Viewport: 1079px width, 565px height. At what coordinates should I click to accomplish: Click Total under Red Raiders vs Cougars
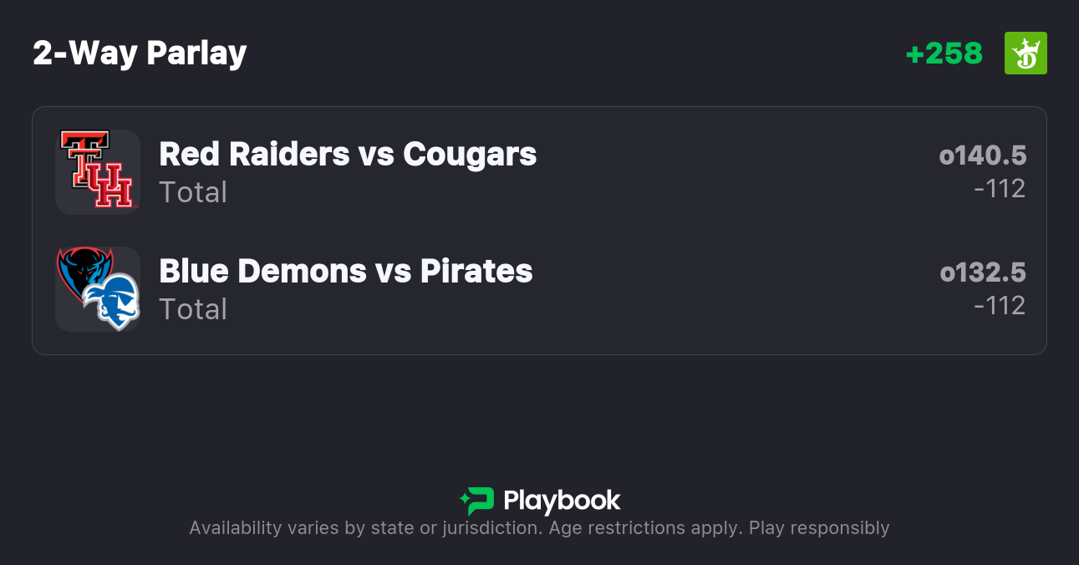(x=193, y=192)
